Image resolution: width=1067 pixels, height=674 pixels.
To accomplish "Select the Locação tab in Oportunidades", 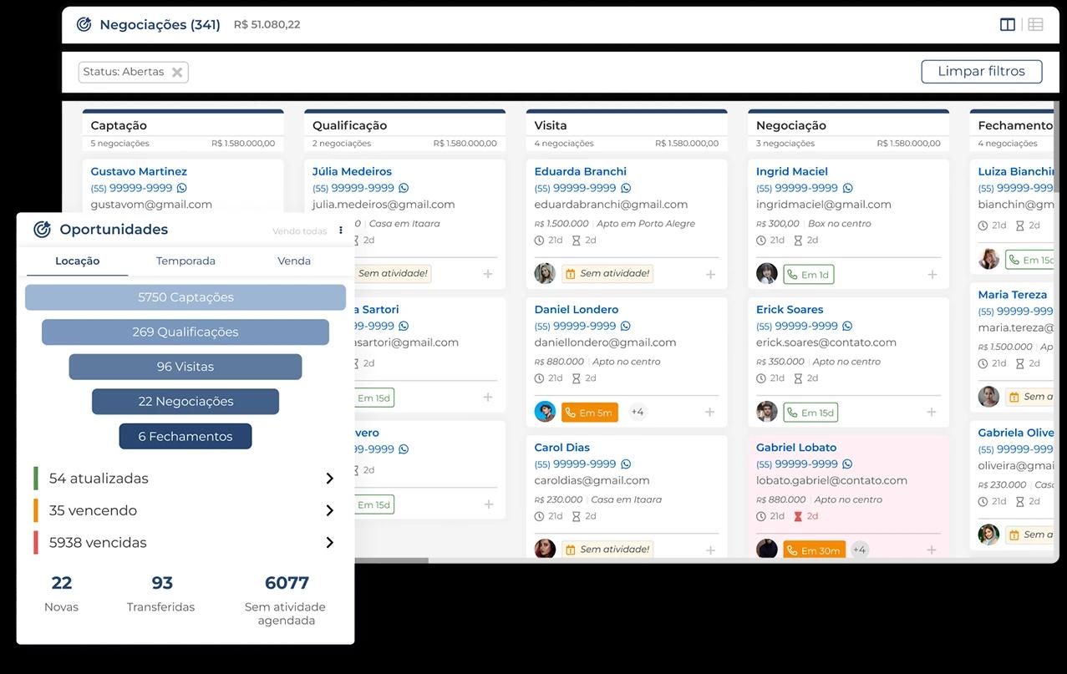I will 78,261.
